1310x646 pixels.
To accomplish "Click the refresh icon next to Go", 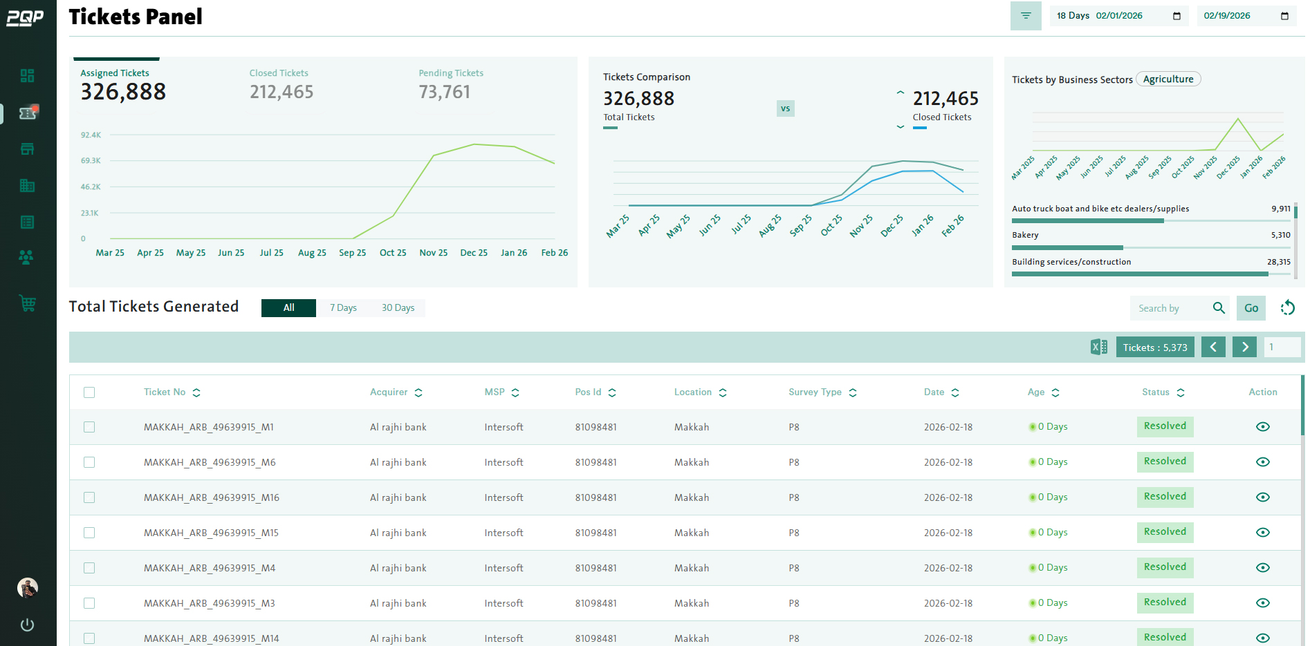I will 1287,308.
